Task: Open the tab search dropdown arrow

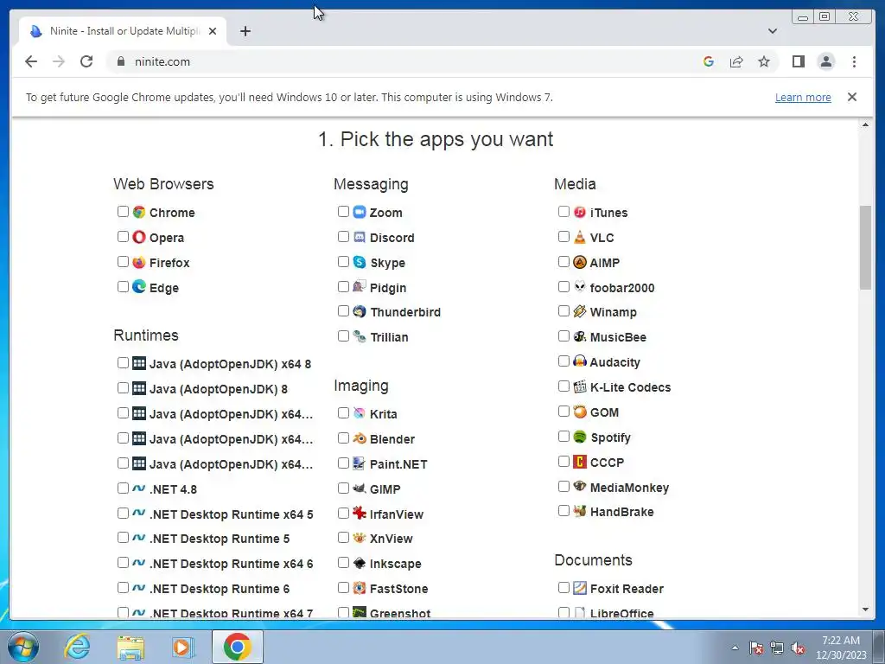Action: (773, 31)
